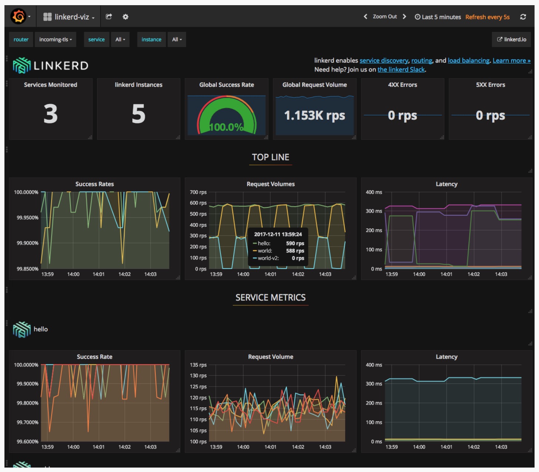Open the linkerd Slack link

coord(401,70)
